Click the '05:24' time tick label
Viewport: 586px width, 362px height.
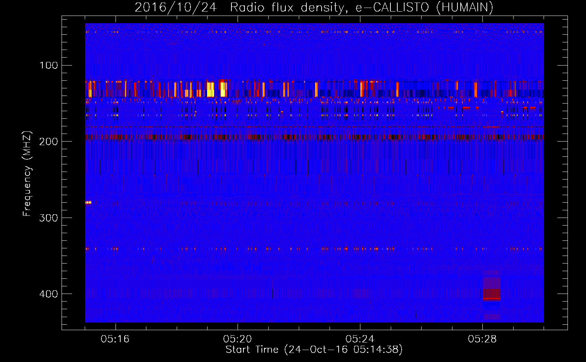tap(360, 339)
